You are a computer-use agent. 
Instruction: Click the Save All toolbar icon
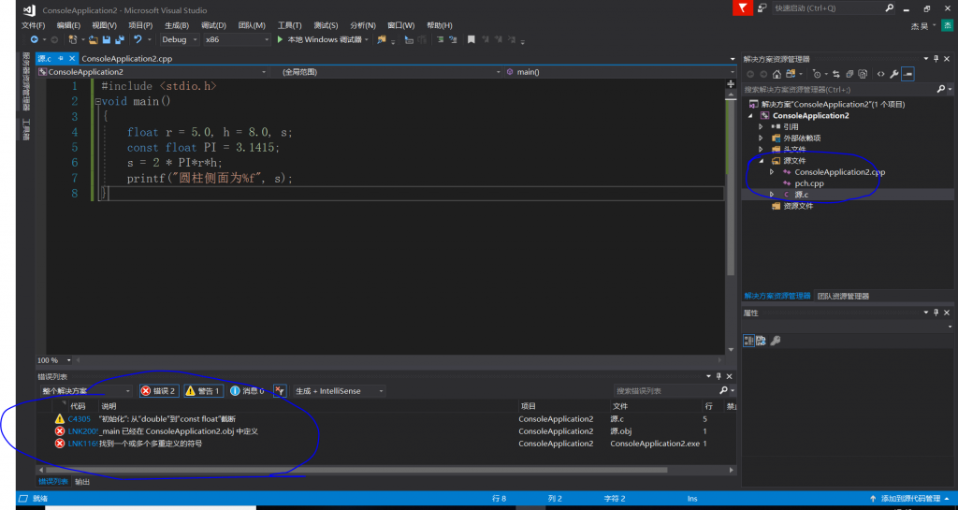click(119, 39)
